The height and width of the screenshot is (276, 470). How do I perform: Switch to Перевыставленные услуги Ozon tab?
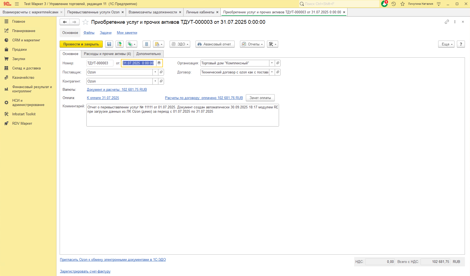93,12
